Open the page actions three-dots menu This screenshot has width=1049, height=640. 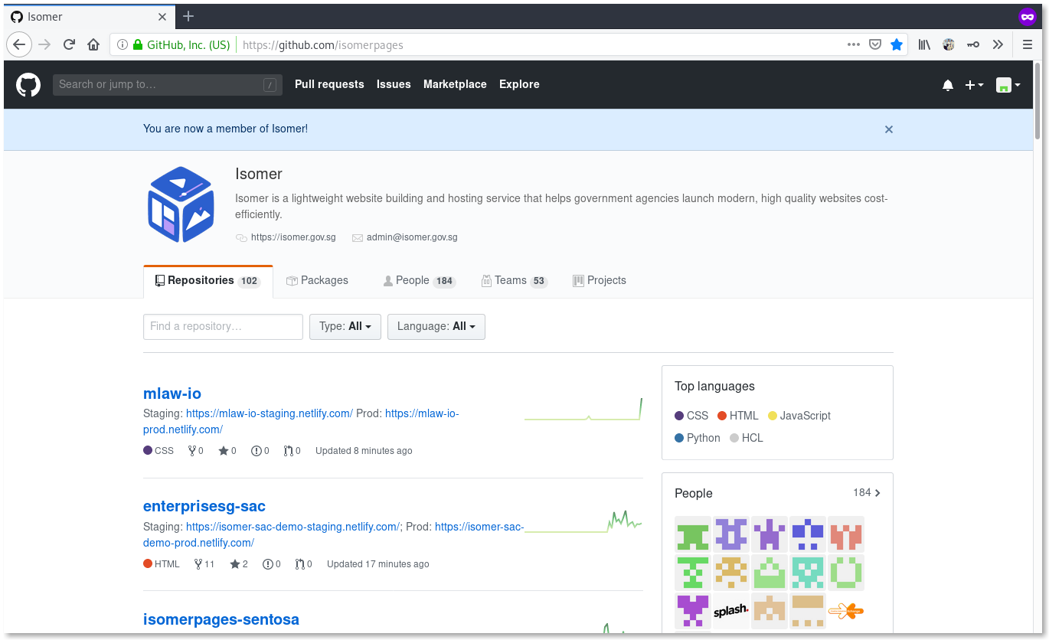(x=854, y=44)
